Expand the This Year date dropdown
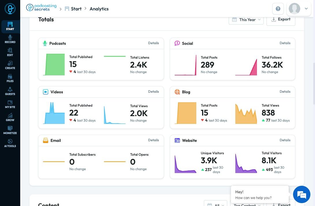 pyautogui.click(x=246, y=20)
